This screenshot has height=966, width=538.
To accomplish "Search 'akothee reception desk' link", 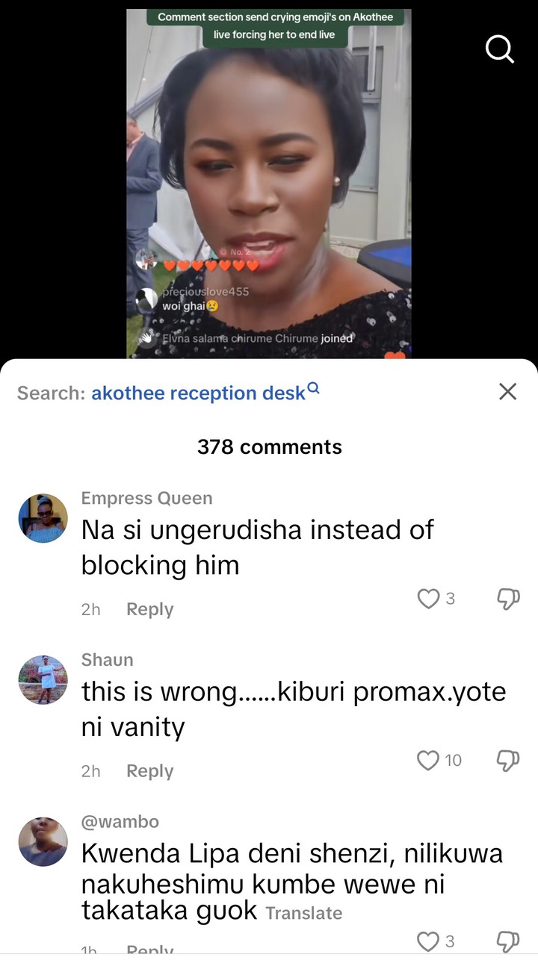I will (x=199, y=393).
